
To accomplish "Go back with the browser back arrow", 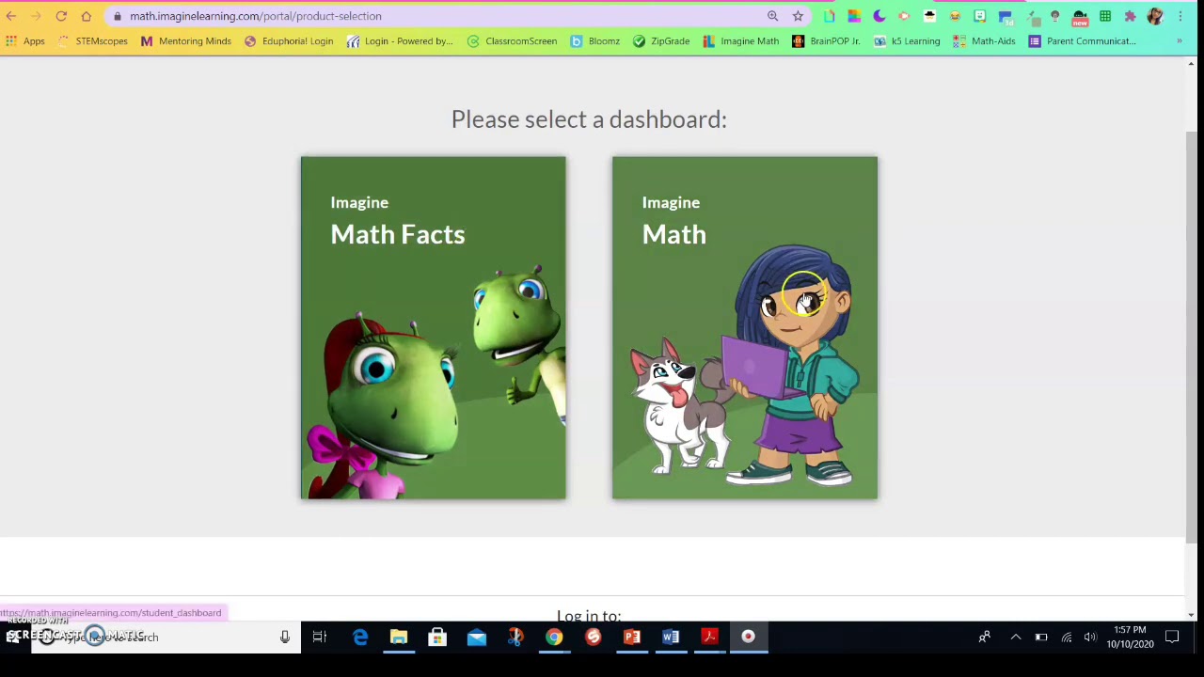I will click(11, 16).
